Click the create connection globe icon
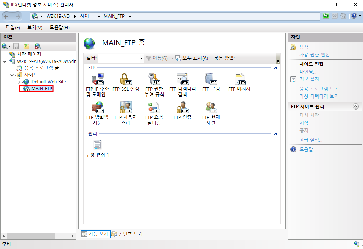Viewport: 363px width, 249px height. pos(4,46)
